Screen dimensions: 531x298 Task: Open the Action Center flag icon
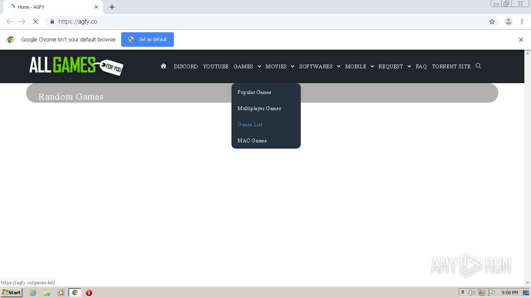tap(492, 293)
